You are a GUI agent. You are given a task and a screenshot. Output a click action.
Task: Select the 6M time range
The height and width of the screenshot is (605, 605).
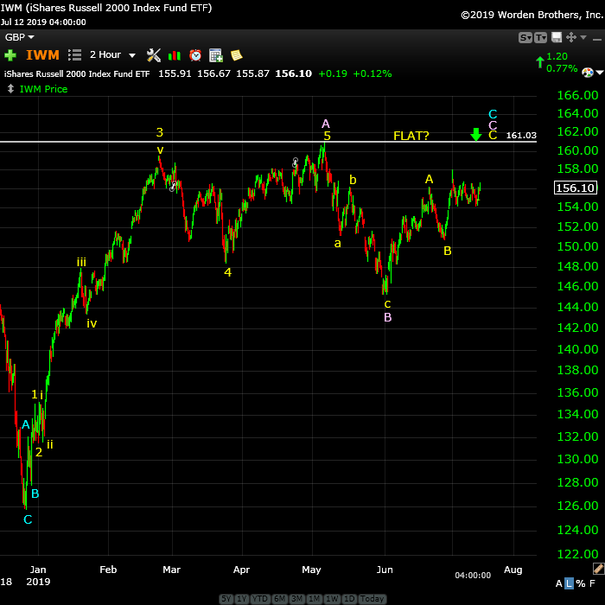coord(279,599)
